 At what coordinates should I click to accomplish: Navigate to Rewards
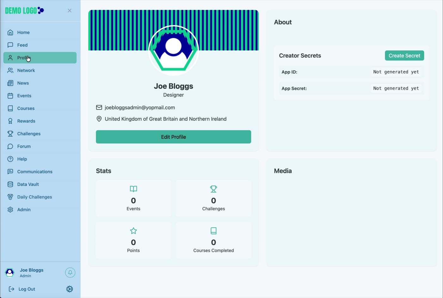[40, 121]
